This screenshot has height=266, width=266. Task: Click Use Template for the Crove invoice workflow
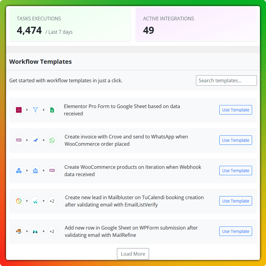(235, 140)
